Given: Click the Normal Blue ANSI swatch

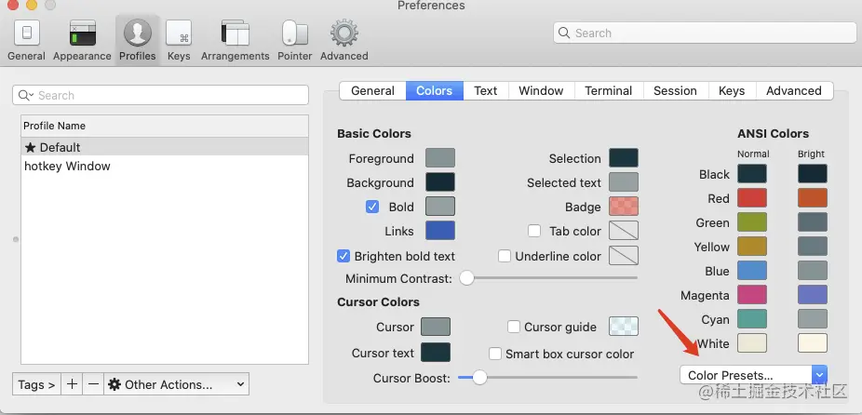Looking at the screenshot, I should 752,271.
